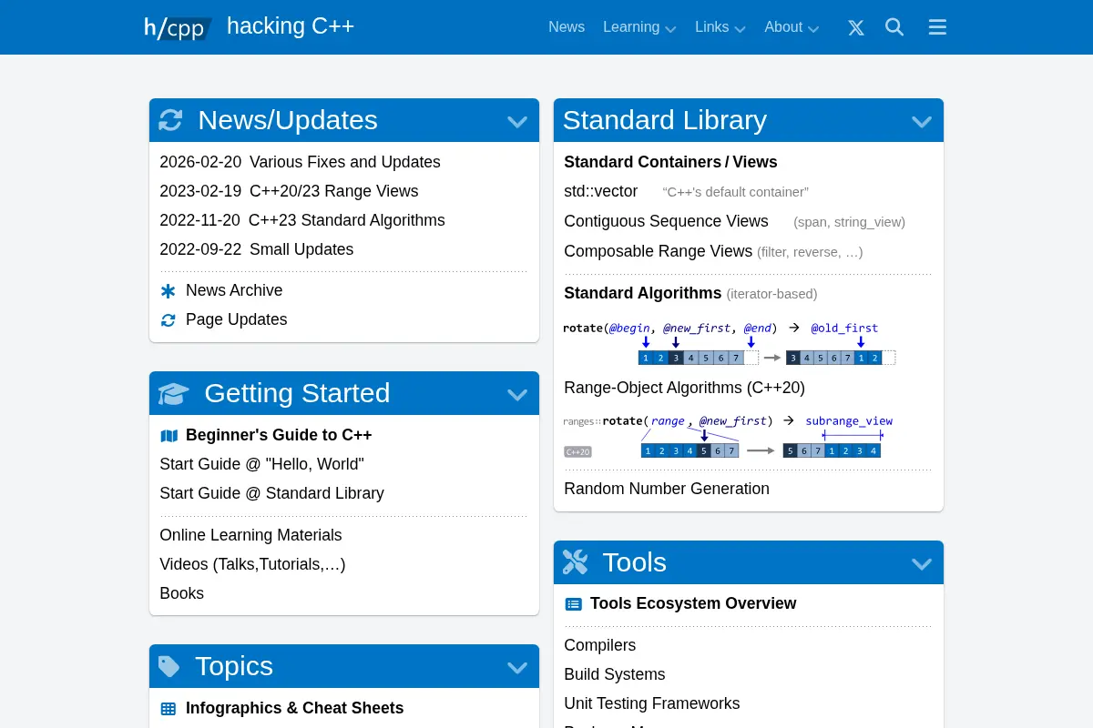Collapse the Tools panel chevron
Viewport: 1093px width, 728px height.
coord(922,563)
